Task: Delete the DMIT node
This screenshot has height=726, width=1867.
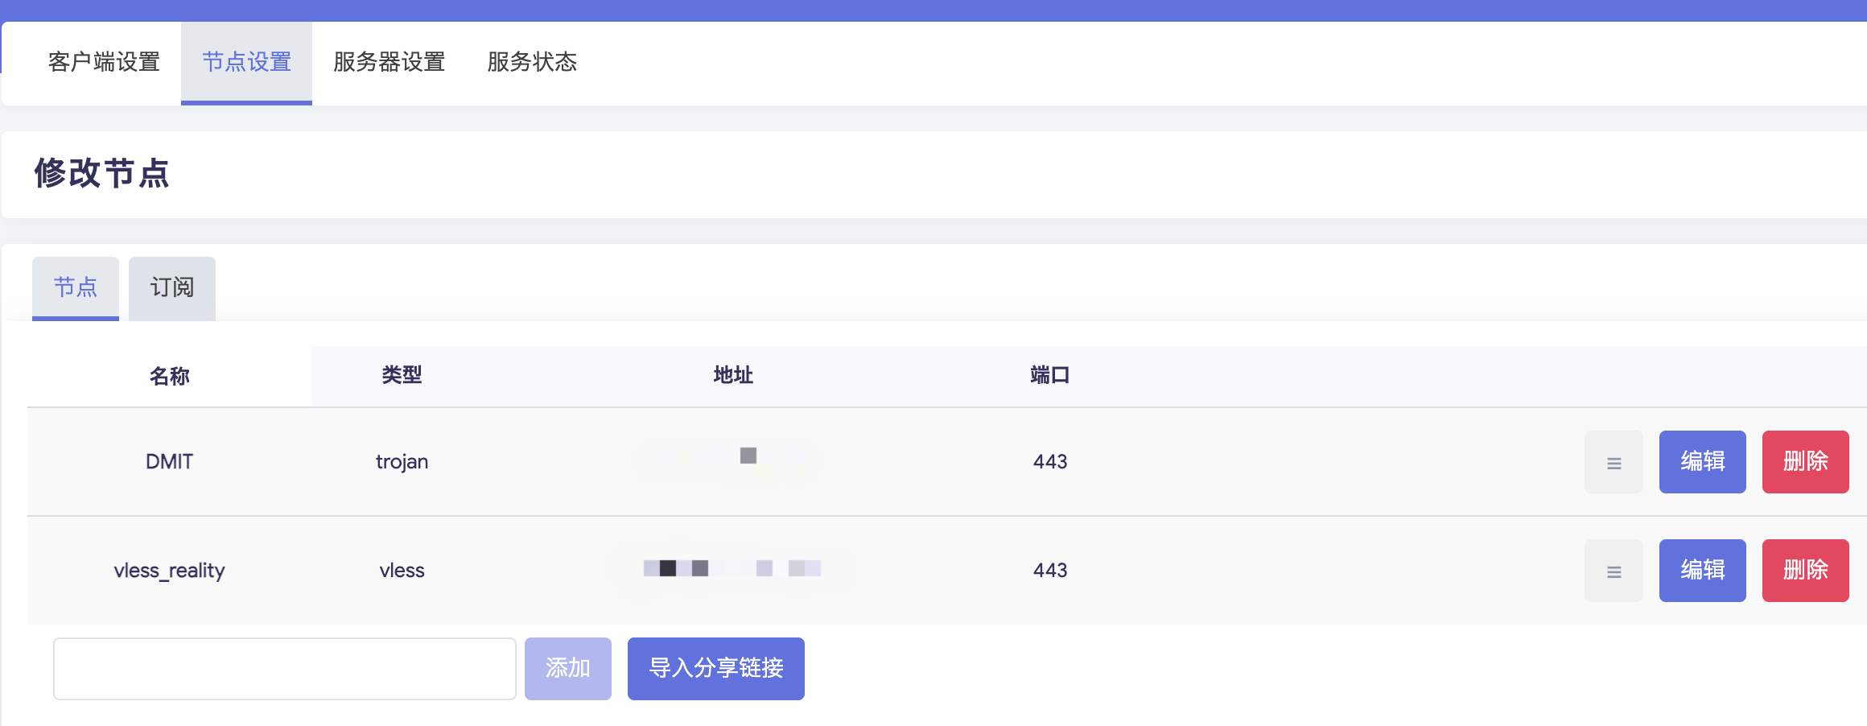Action: 1805,462
